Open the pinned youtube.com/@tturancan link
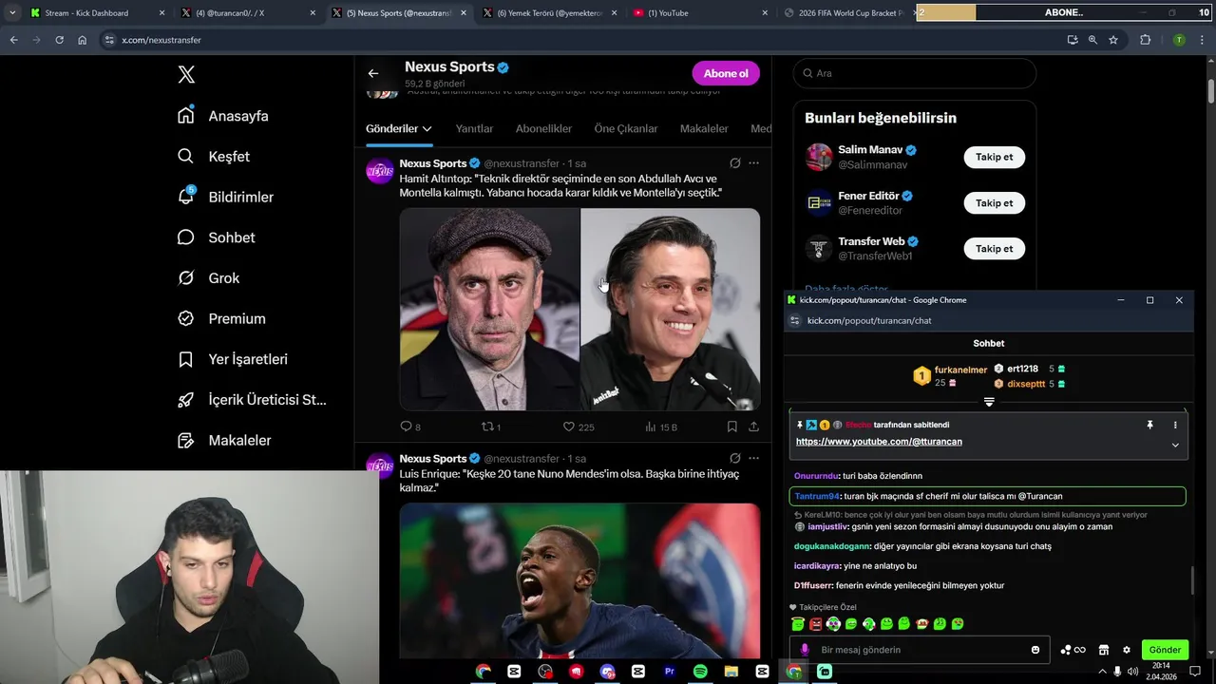Image resolution: width=1216 pixels, height=684 pixels. coord(879,442)
